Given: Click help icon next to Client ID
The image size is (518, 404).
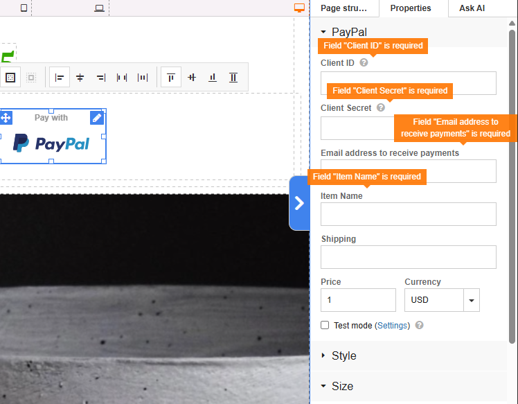Looking at the screenshot, I should click(x=364, y=63).
